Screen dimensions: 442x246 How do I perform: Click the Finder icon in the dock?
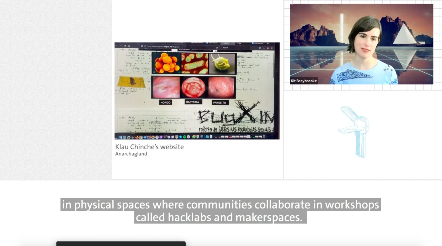point(121,137)
